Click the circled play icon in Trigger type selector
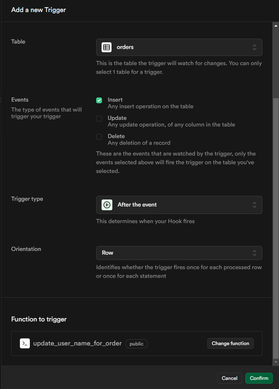279x389 pixels. [107, 204]
